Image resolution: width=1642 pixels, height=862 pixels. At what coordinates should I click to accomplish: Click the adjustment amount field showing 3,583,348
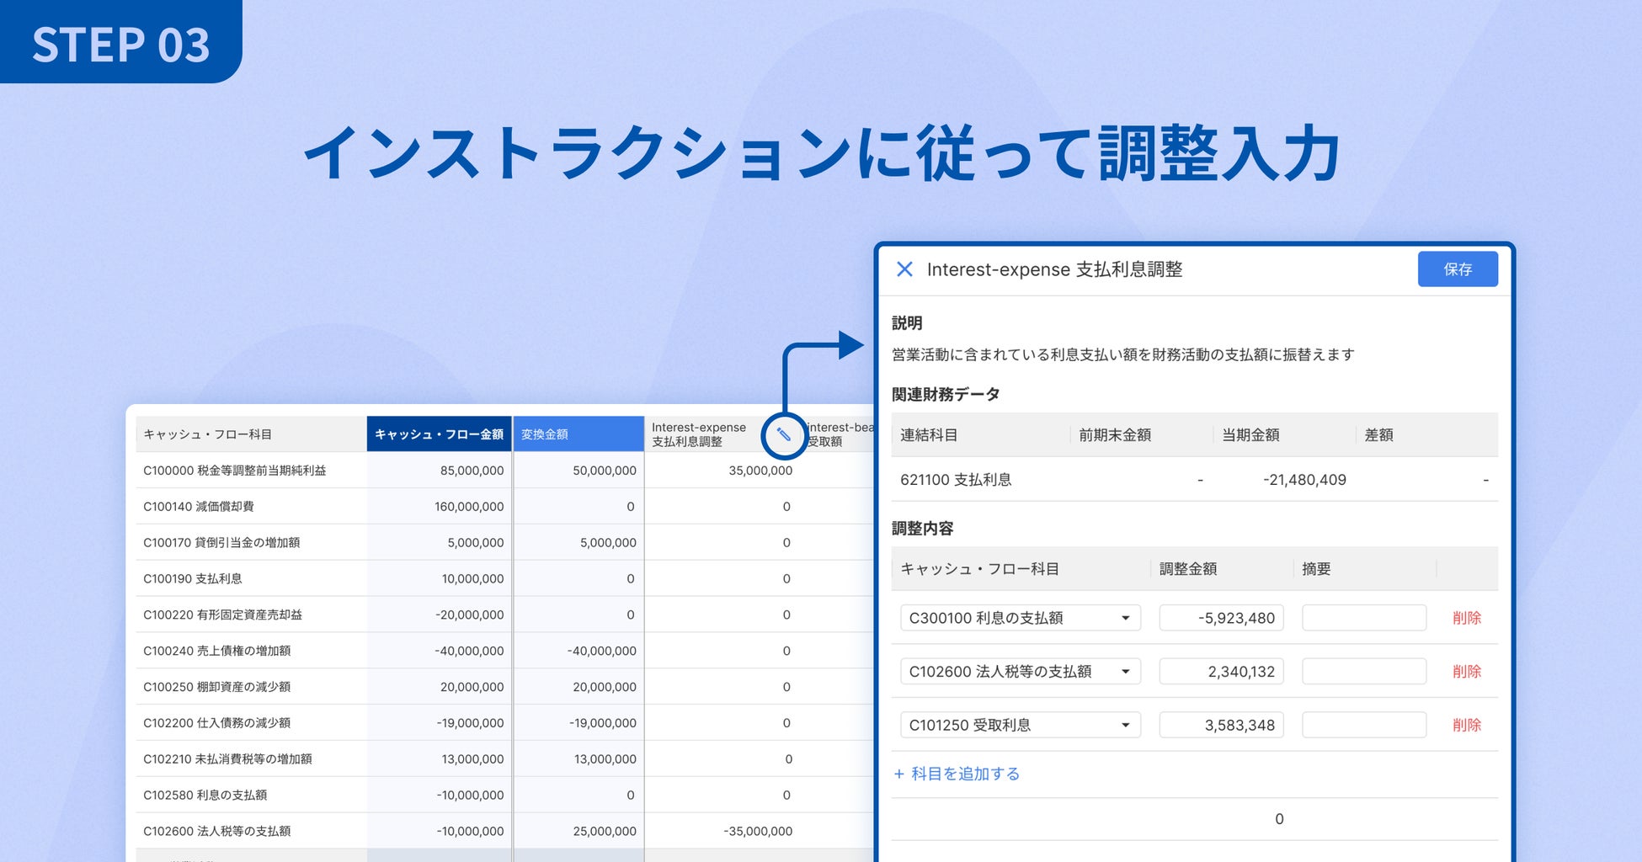click(1221, 725)
